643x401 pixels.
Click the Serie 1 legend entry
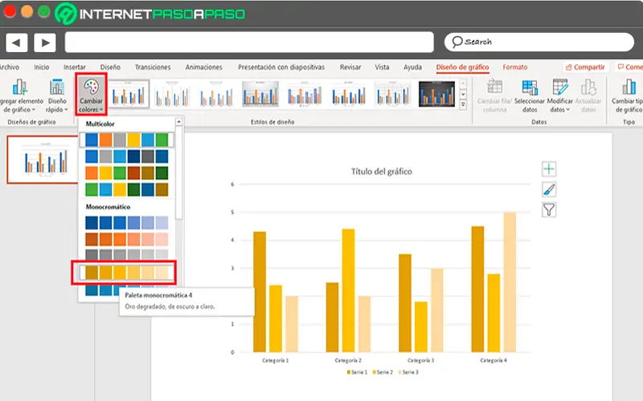[x=357, y=372]
